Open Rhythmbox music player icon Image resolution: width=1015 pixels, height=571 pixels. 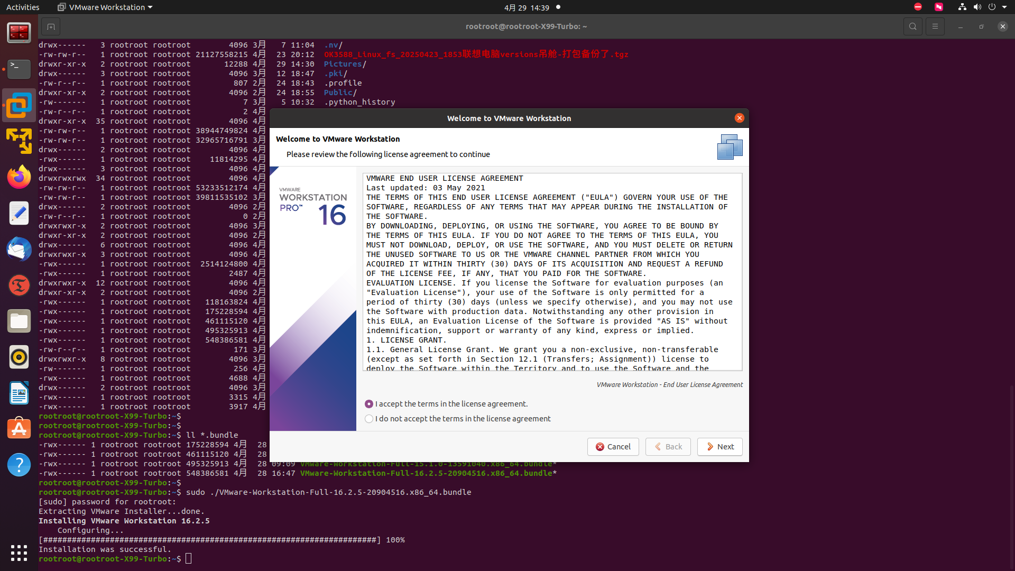[x=19, y=357]
